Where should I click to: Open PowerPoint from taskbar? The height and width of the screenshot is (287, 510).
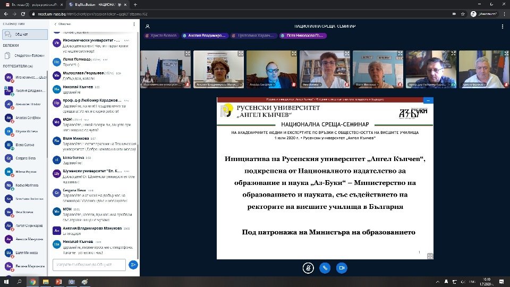coord(58,282)
